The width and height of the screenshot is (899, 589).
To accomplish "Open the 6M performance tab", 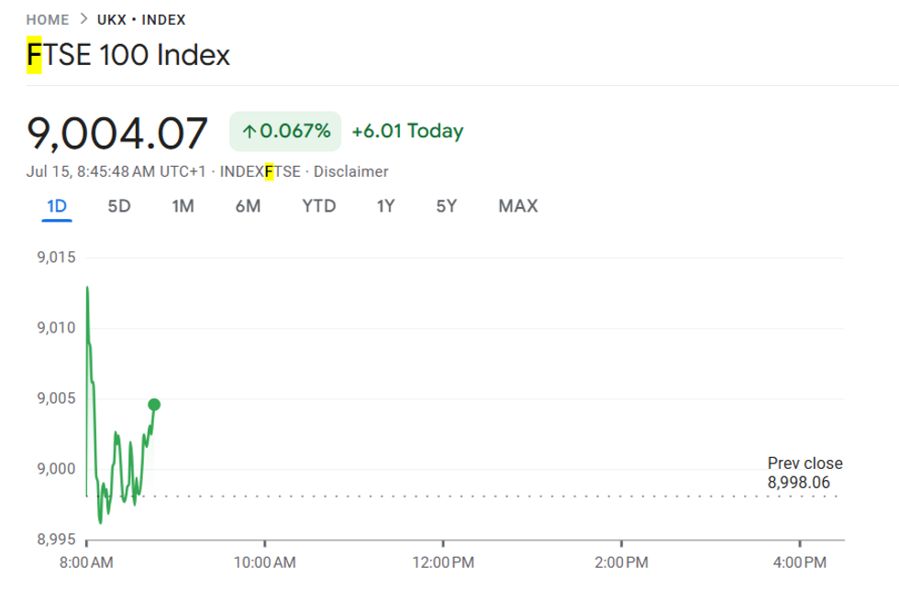I will (x=246, y=206).
